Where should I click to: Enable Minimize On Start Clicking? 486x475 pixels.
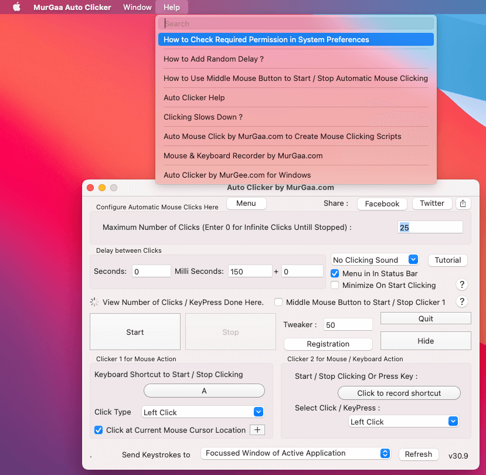click(x=335, y=285)
